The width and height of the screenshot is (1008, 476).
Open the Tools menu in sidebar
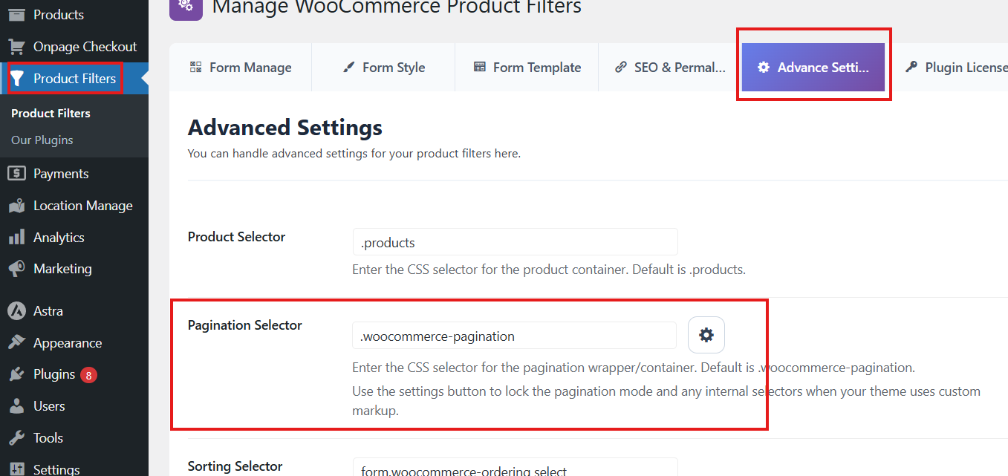point(48,438)
